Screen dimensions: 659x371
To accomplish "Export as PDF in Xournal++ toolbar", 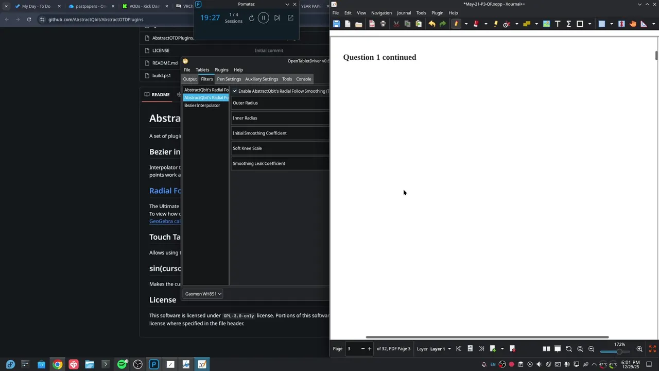I will [x=372, y=24].
